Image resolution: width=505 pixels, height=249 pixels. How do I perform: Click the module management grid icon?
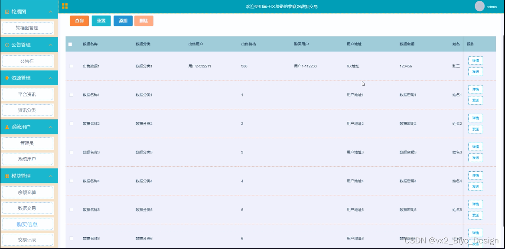7,176
